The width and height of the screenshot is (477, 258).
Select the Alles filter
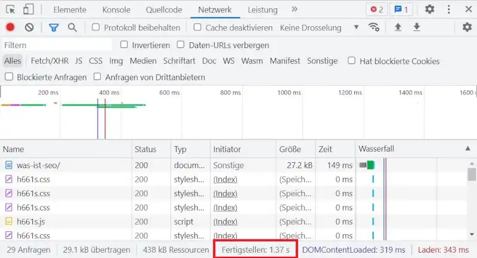[x=13, y=61]
